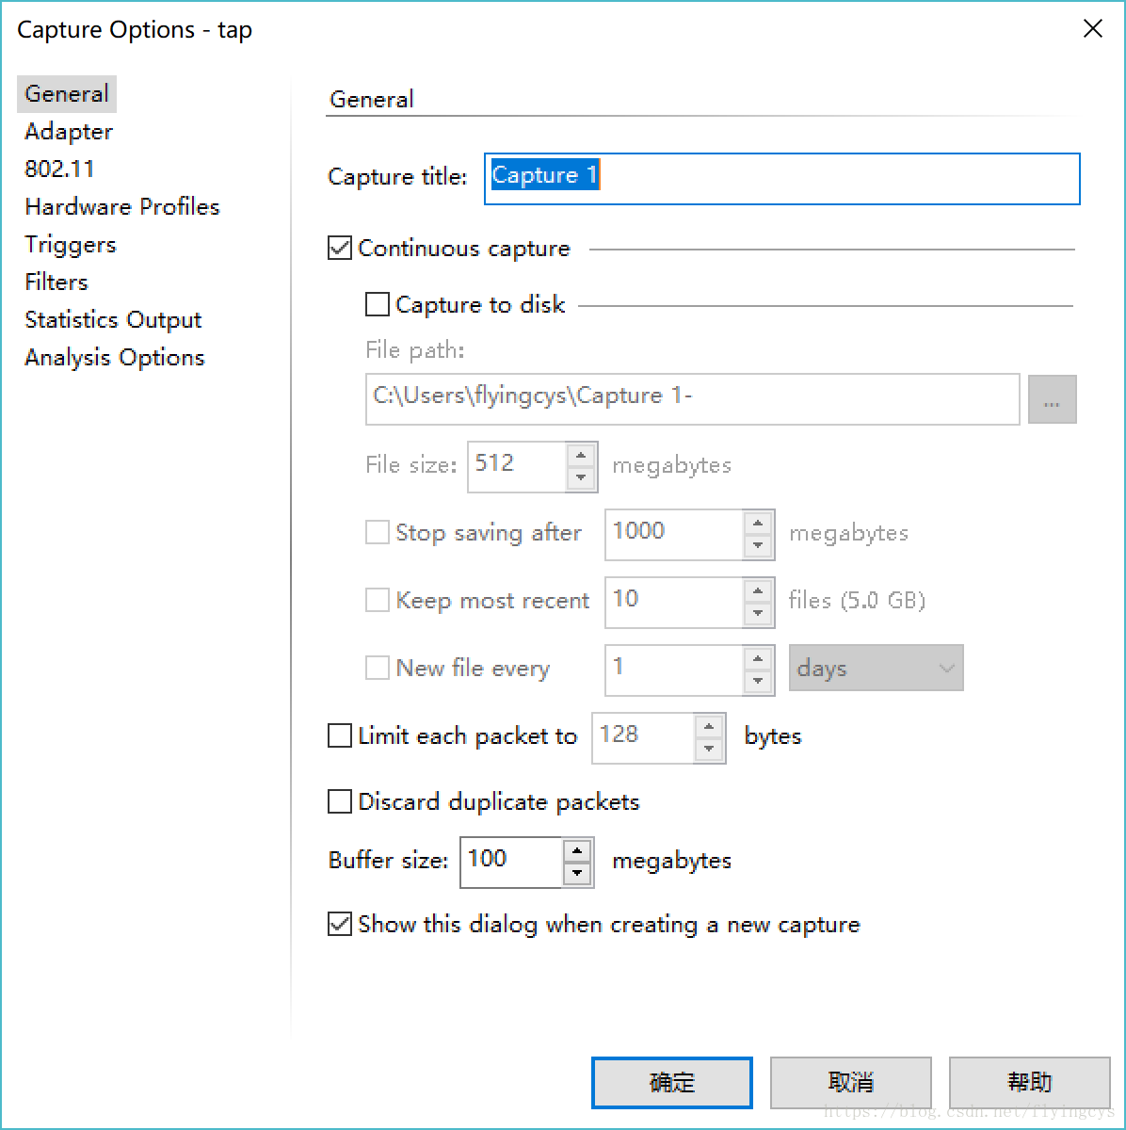Click the packet limit bytes field
This screenshot has height=1130, width=1126.
(x=643, y=737)
